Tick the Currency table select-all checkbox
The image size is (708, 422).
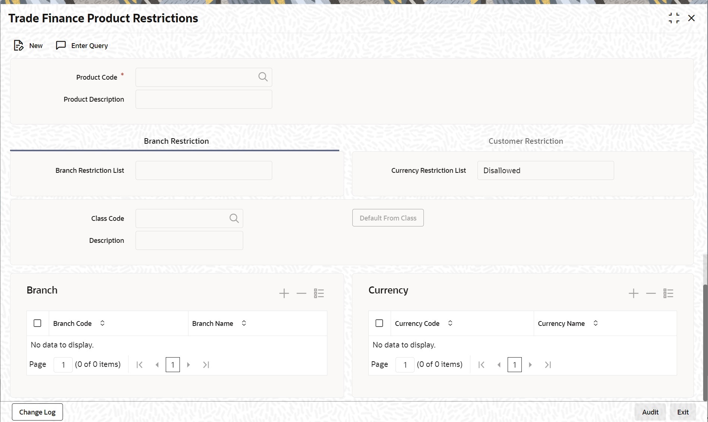(x=379, y=323)
